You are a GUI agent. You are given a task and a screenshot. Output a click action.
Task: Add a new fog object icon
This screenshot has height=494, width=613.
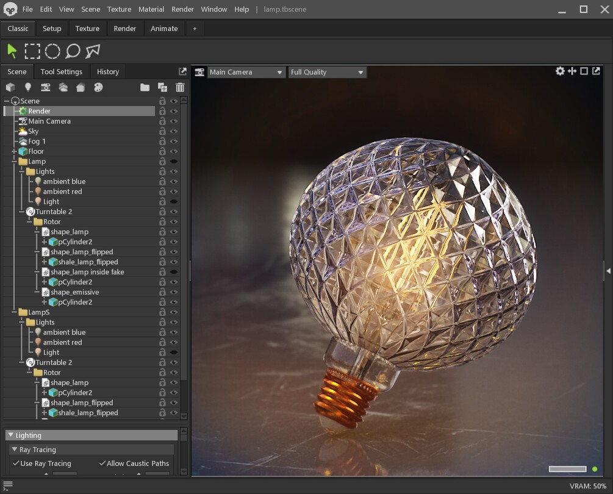63,87
